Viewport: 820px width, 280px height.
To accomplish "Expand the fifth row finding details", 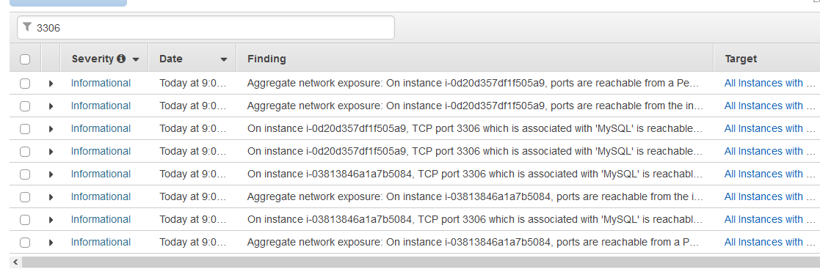I will pyautogui.click(x=51, y=174).
